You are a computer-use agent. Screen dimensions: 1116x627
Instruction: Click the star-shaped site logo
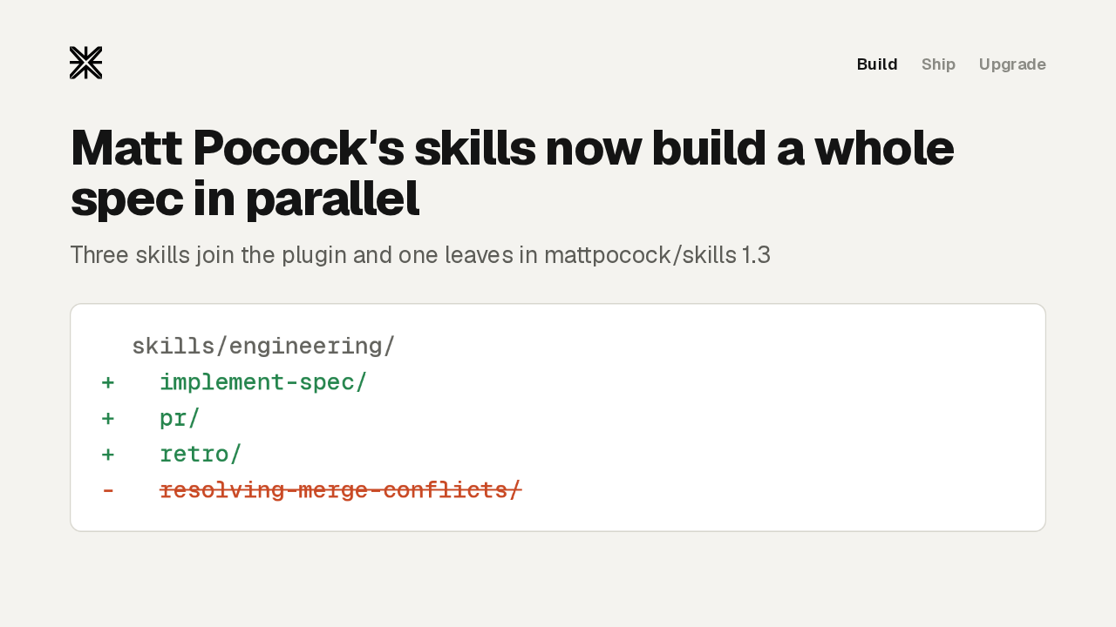pyautogui.click(x=85, y=63)
